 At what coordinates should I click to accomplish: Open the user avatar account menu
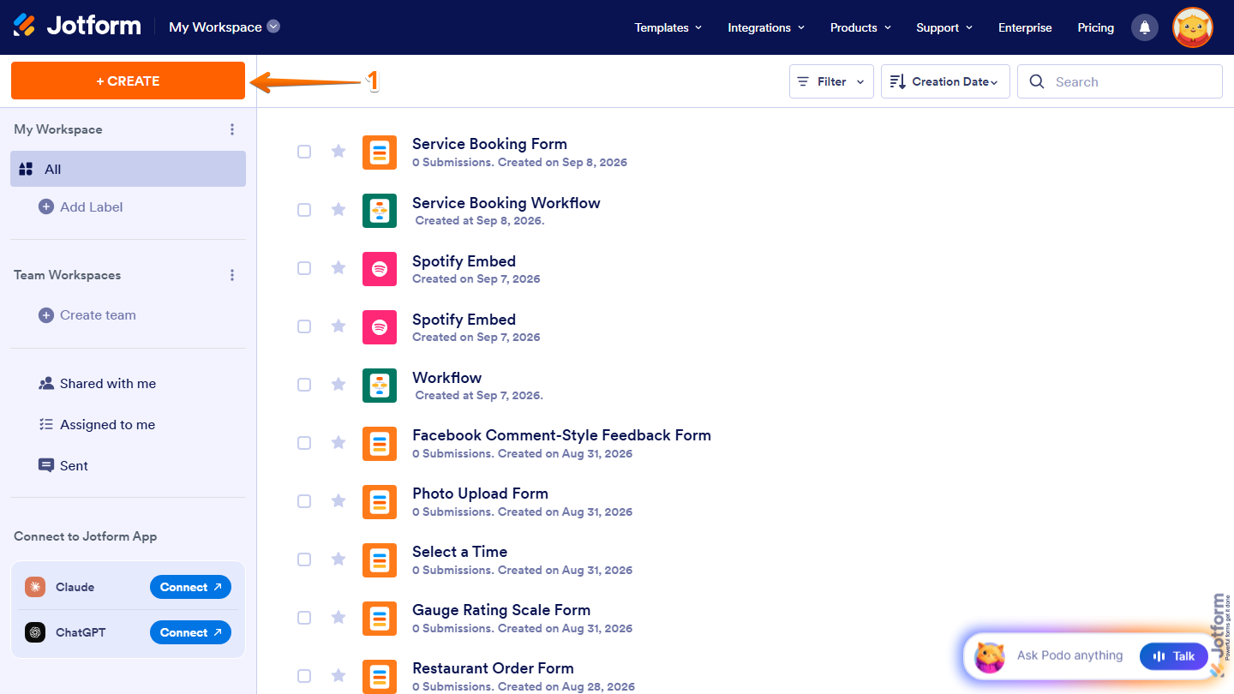(1192, 27)
